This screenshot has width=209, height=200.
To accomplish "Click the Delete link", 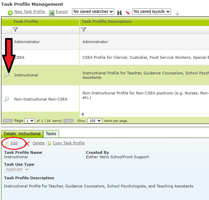I will tap(39, 143).
